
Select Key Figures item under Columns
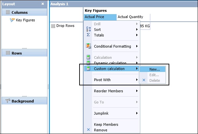coord(25,20)
